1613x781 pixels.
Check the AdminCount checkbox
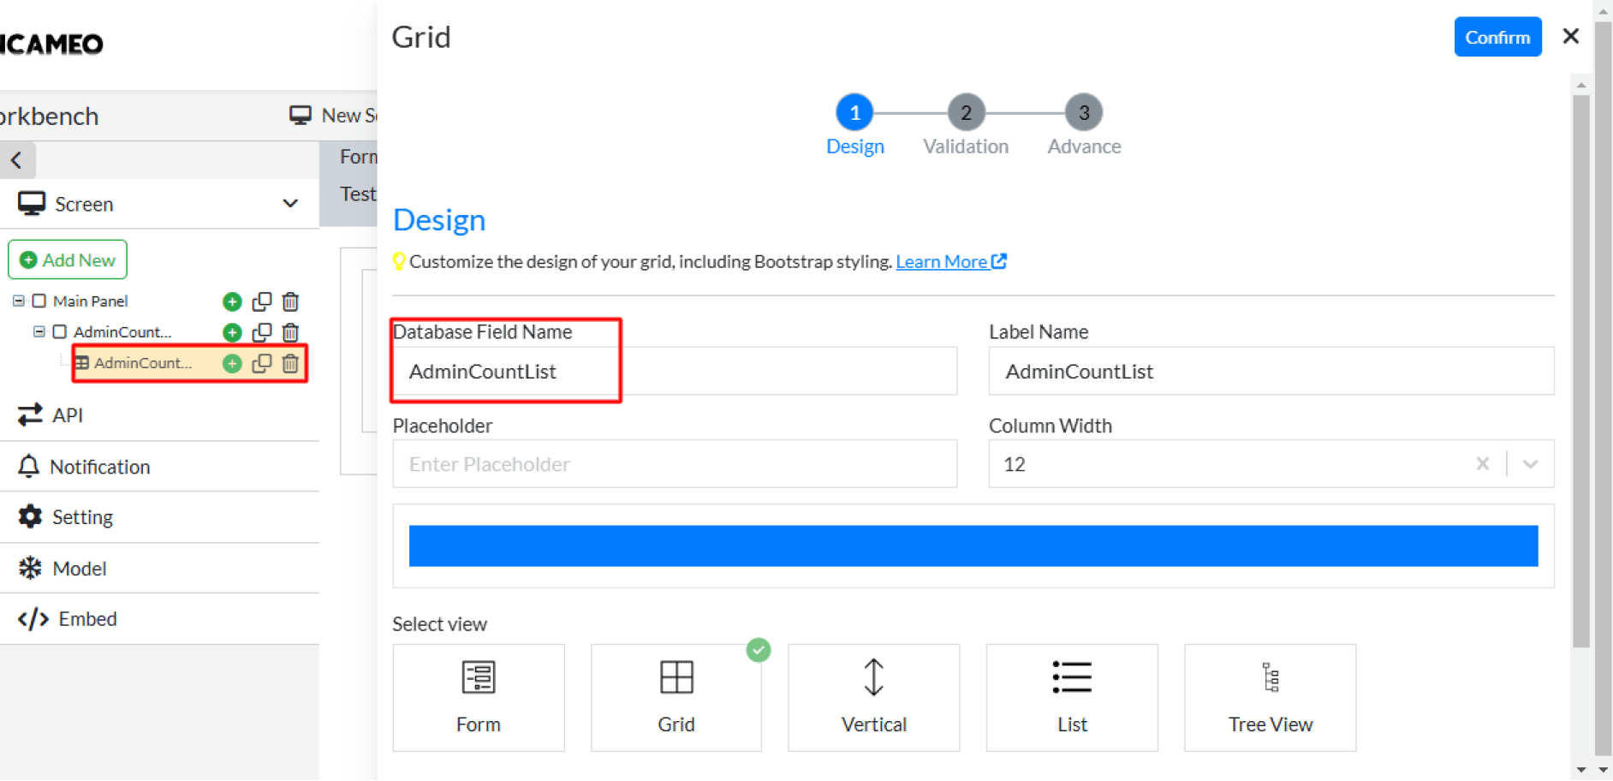click(x=59, y=332)
